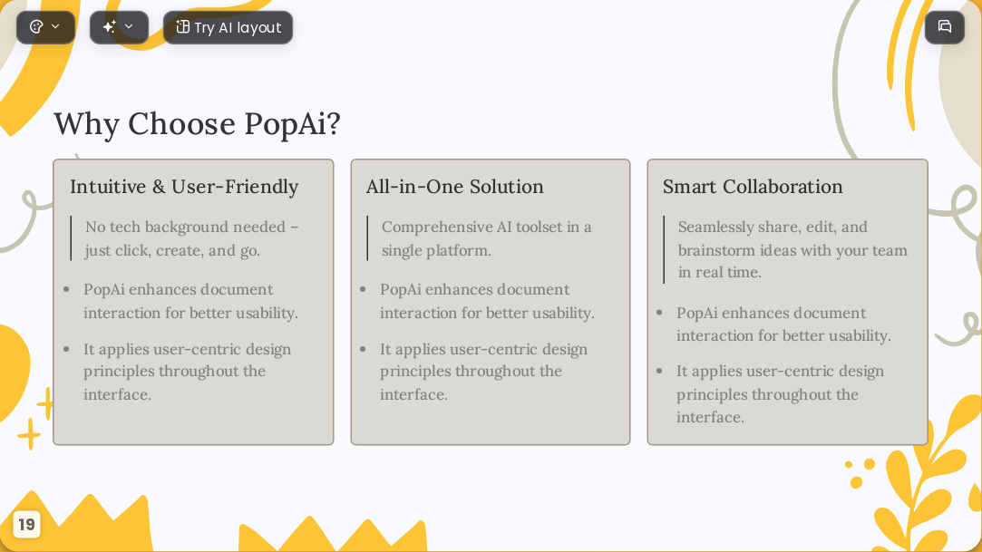Image resolution: width=982 pixels, height=552 pixels.
Task: Open the comments chat icon
Action: pos(945,27)
